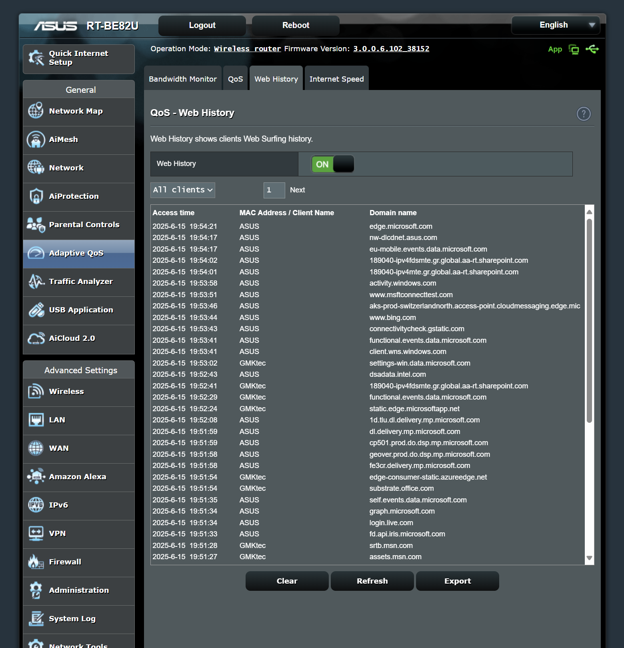The image size is (624, 648).
Task: Open the All clients dropdown
Action: 183,190
